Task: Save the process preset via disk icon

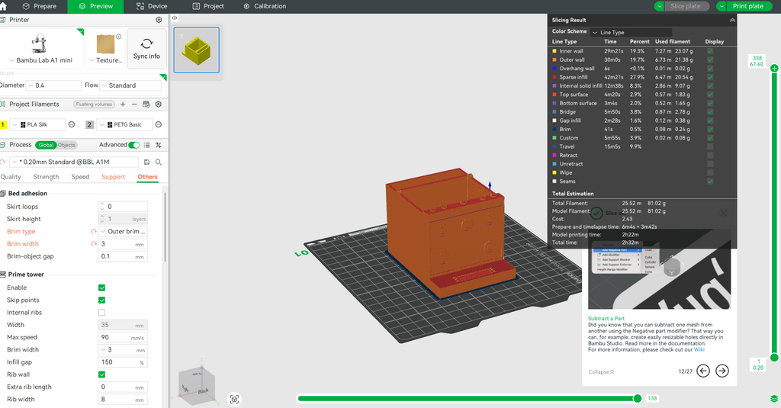Action: pyautogui.click(x=146, y=162)
